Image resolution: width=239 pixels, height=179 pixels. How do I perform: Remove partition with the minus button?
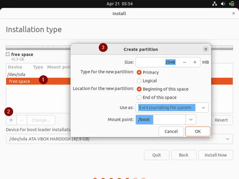[x=22, y=120]
